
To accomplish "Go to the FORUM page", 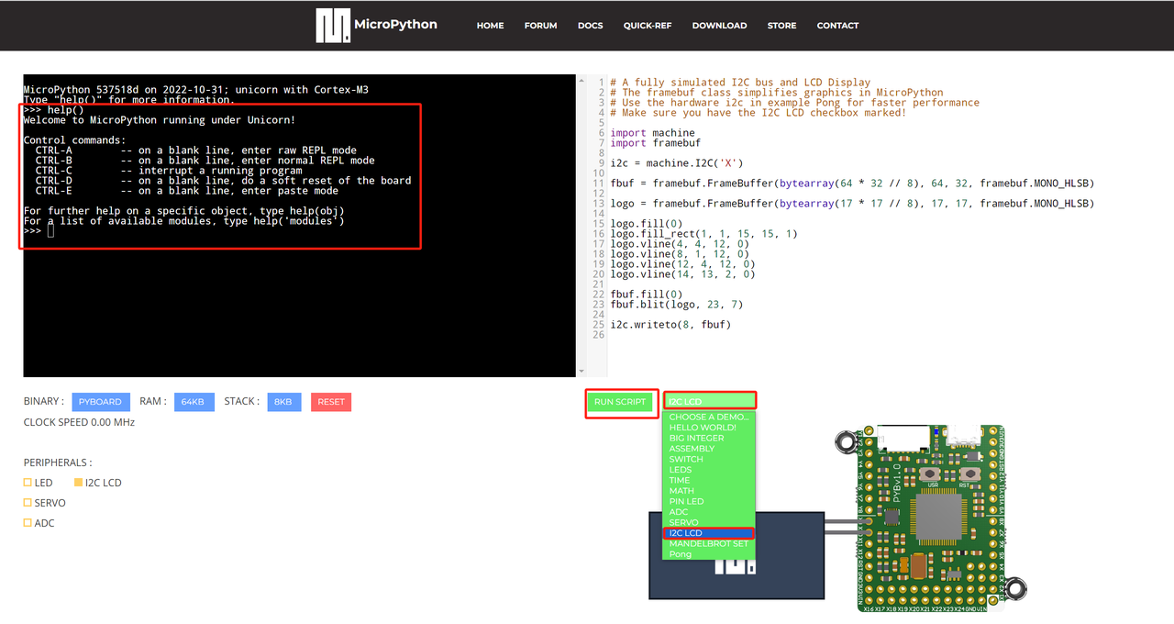I will point(540,26).
